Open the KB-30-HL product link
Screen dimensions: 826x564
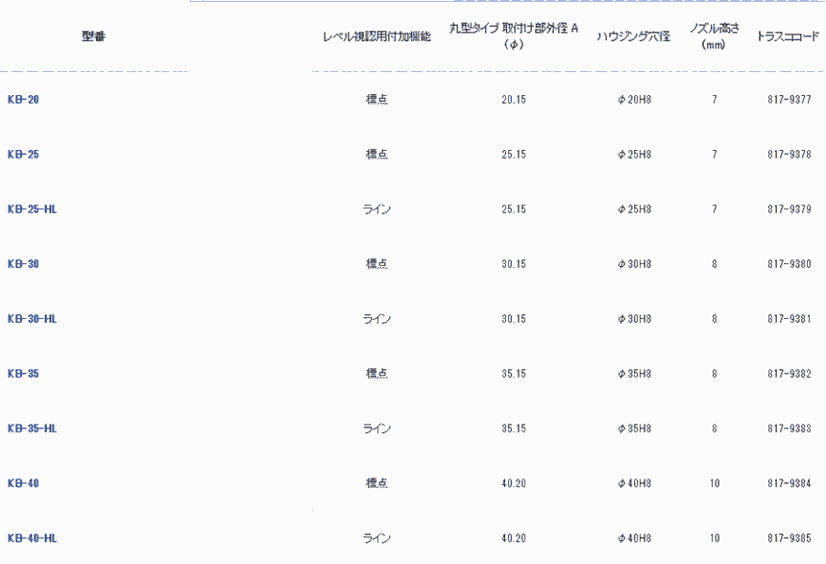point(33,319)
